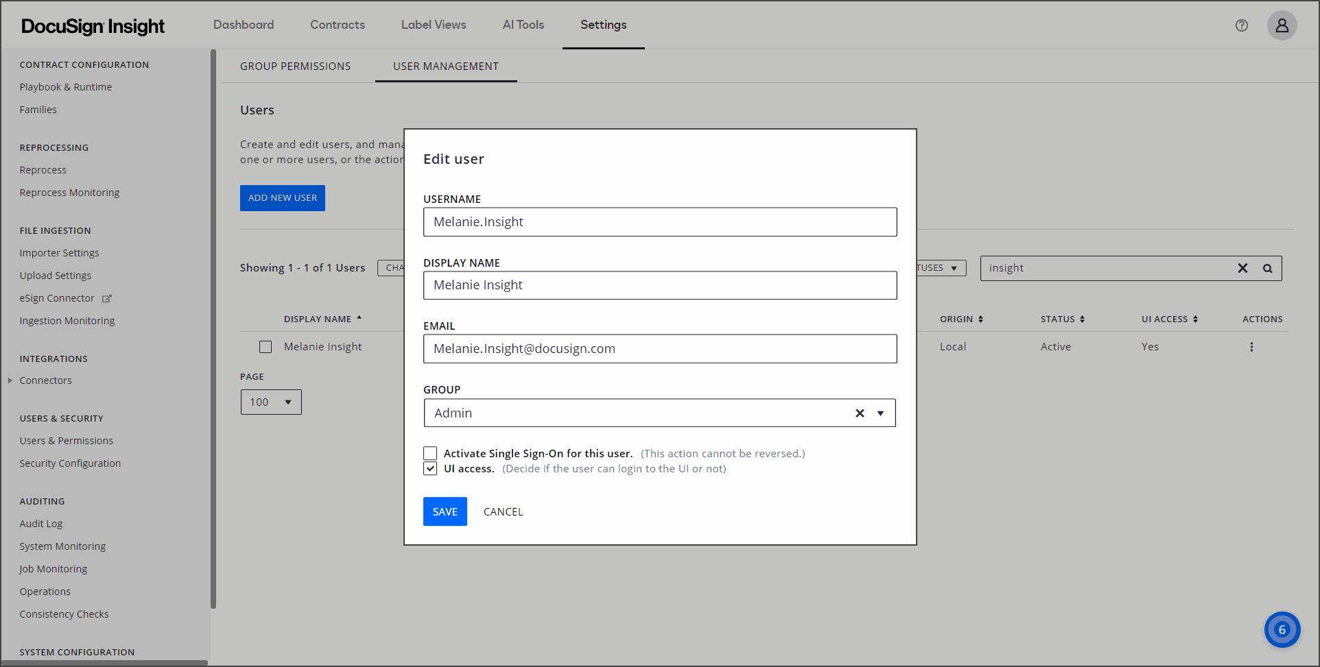1320x667 pixels.
Task: Open Reprocess Monitoring in sidebar
Action: pyautogui.click(x=70, y=193)
